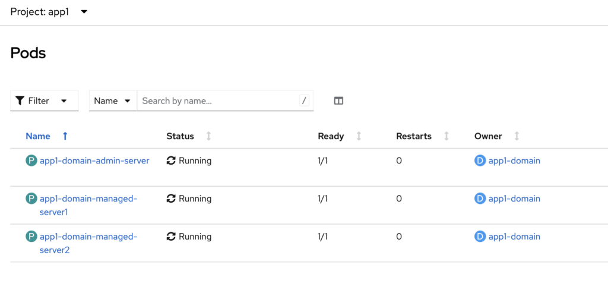Click the sort icon next to Status
The width and height of the screenshot is (608, 299).
[208, 136]
